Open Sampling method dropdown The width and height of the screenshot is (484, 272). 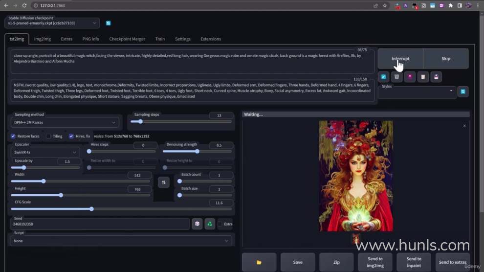65,123
